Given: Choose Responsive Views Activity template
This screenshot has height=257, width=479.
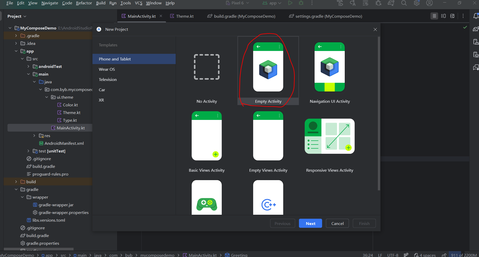Looking at the screenshot, I should pos(330,140).
